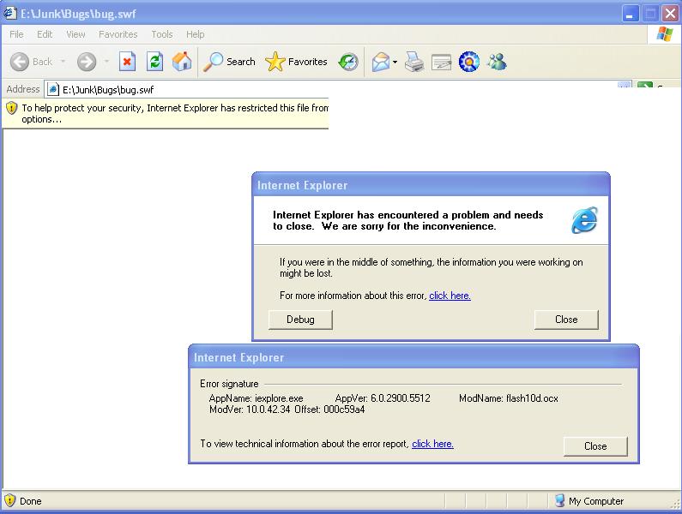Screen dimensions: 682x514
Task: Expand the Mail dropdown arrow
Action: pyautogui.click(x=395, y=62)
